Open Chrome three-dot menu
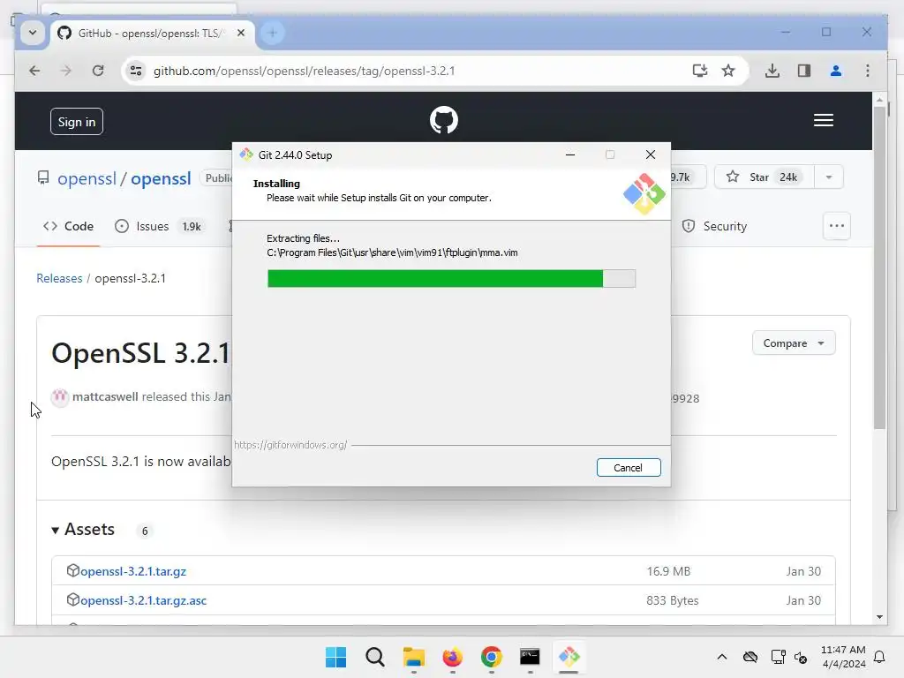The height and width of the screenshot is (678, 904). tap(868, 71)
